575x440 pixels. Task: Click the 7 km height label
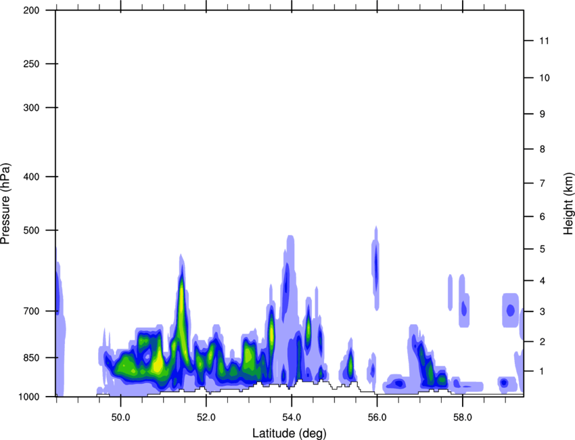(x=542, y=183)
